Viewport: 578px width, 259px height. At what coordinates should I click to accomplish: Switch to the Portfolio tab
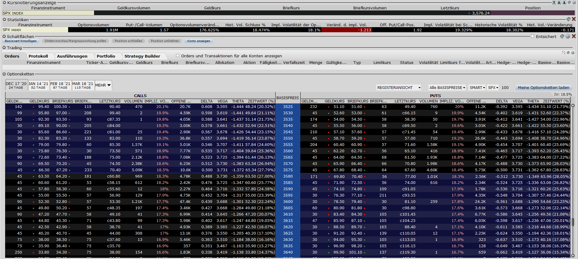click(x=106, y=56)
